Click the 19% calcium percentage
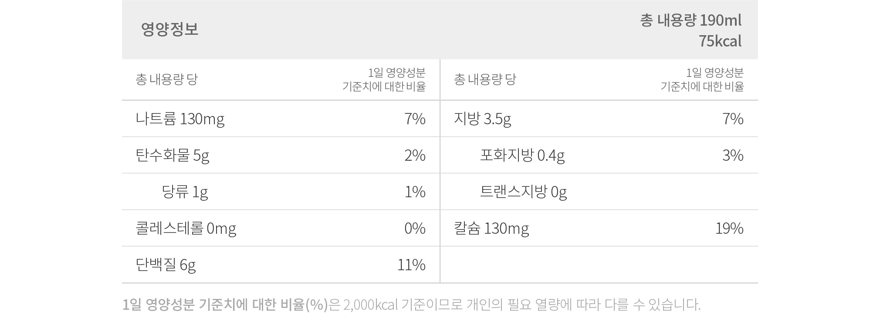Viewport: 880px width, 315px height. coord(729,228)
